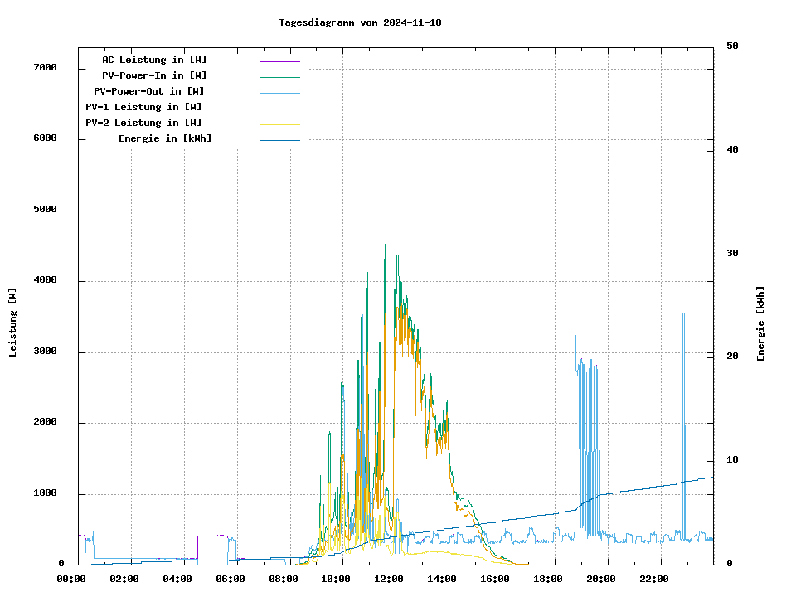Click the 'PV-1 Leistung in [W]' legend text

(143, 107)
